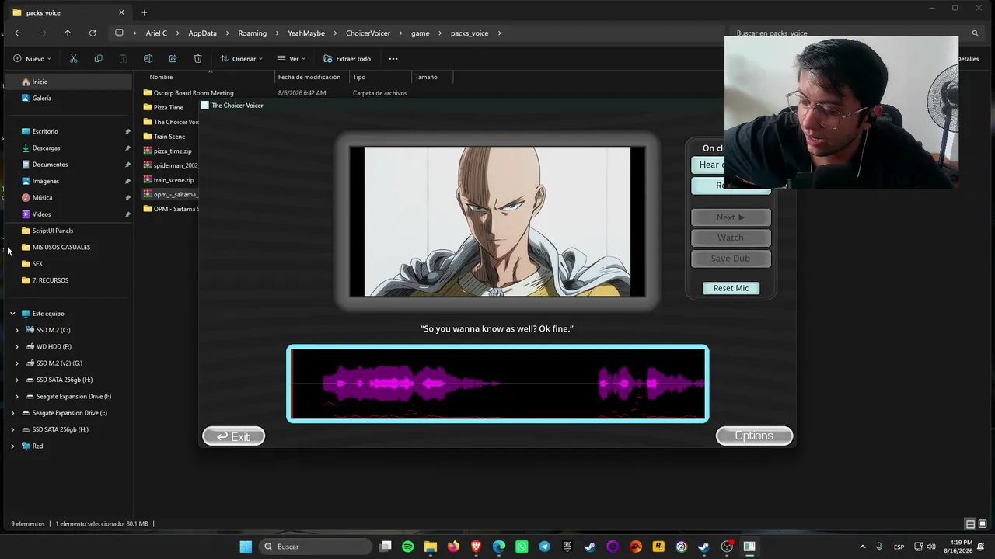This screenshot has width=995, height=559.
Task: Click the Task View icon on the taskbar
Action: pos(386,547)
